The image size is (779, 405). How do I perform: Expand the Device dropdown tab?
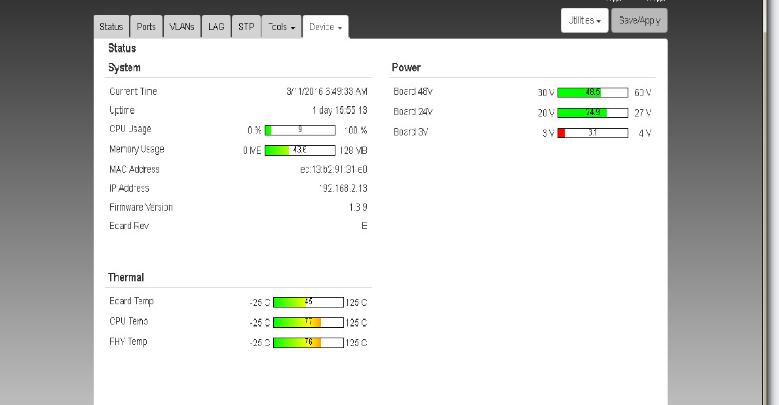[x=326, y=27]
